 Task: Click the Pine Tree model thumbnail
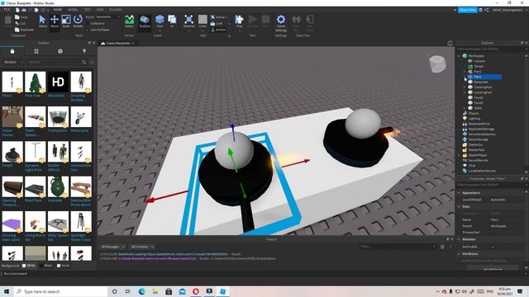click(35, 82)
